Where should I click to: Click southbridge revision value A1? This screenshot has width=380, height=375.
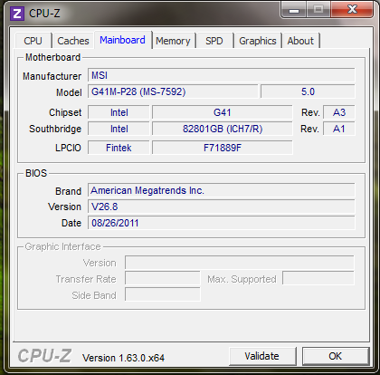click(x=339, y=129)
